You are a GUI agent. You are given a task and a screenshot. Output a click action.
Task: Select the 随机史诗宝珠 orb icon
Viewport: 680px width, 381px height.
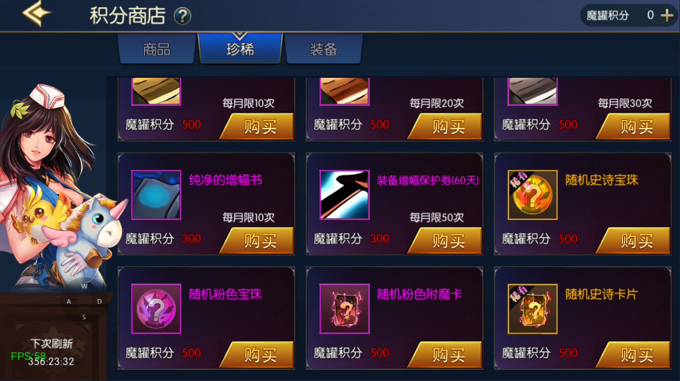tap(533, 195)
